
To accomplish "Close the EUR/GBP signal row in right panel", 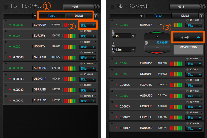I will point(201,20).
